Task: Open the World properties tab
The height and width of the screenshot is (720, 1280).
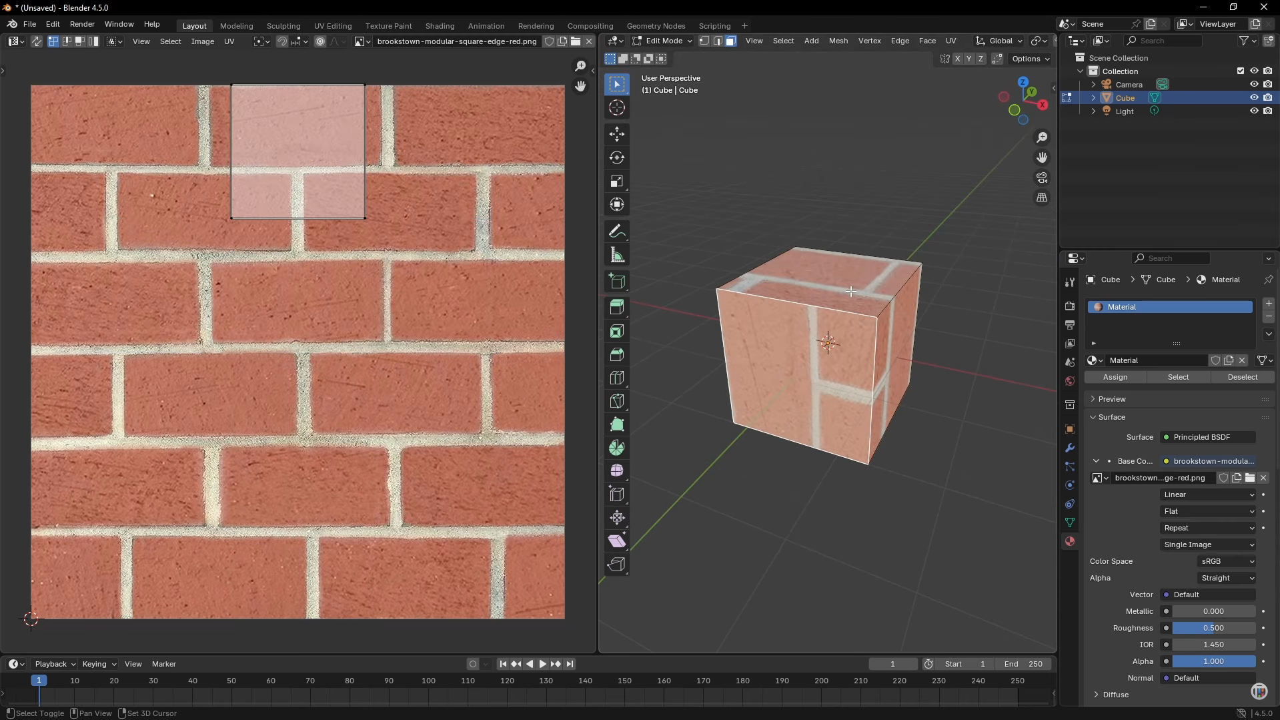Action: [1070, 381]
